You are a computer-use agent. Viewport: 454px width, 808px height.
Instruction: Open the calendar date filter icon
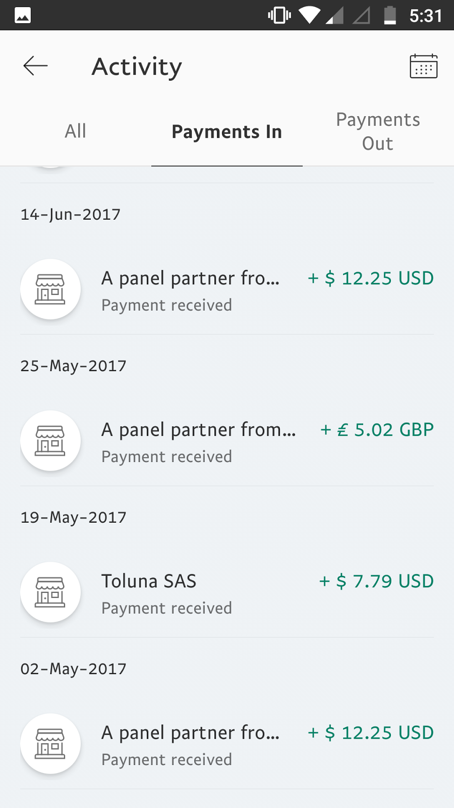coord(423,66)
